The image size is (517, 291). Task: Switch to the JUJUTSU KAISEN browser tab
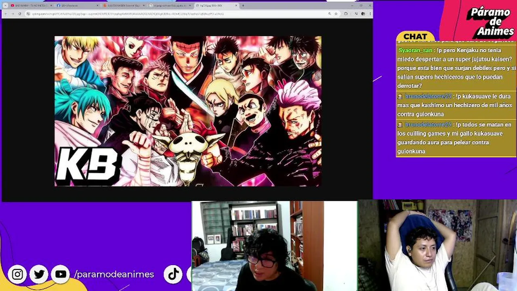pos(124,6)
